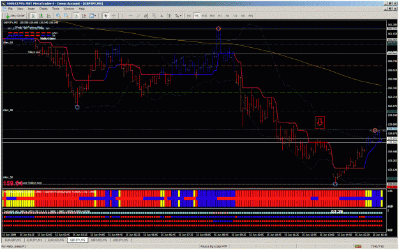Select the GBPJPY,M5 chart tab
399x250 pixels.
coord(78,240)
